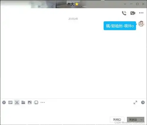Viewport: 147px width, 125px height.
Task: Click the 关闭(C) button
Action: [x=117, y=120]
